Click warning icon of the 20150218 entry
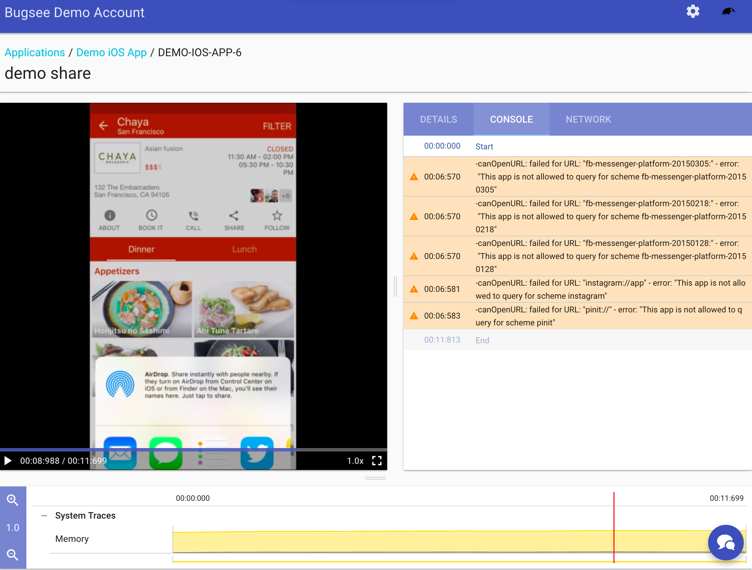Image resolution: width=752 pixels, height=570 pixels. (x=414, y=216)
